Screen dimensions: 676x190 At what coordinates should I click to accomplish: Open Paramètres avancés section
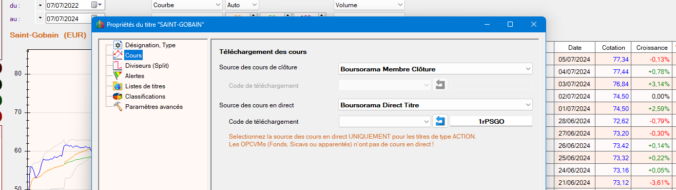[154, 106]
